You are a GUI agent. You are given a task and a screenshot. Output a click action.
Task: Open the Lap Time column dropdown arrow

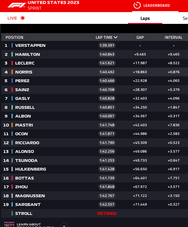click(x=116, y=37)
